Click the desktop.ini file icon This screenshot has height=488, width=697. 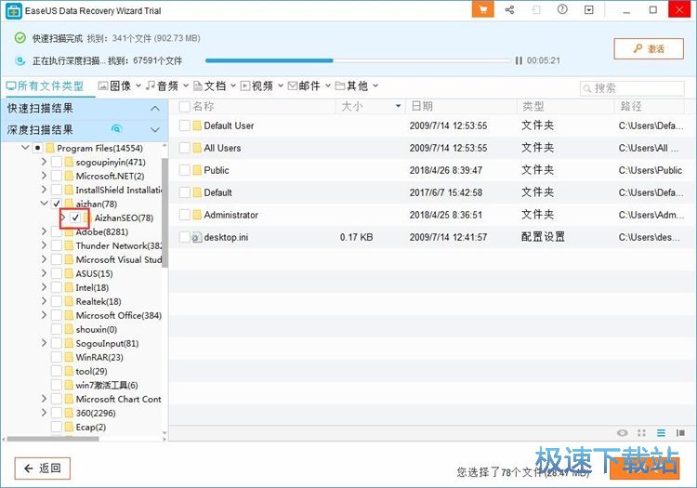coord(197,237)
